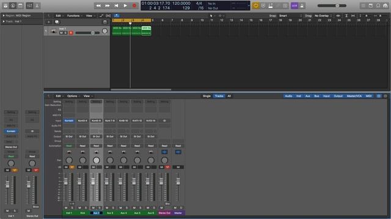The width and height of the screenshot is (391, 219).
Task: Toggle Show Automation button in tracks area
Action: click(x=101, y=16)
